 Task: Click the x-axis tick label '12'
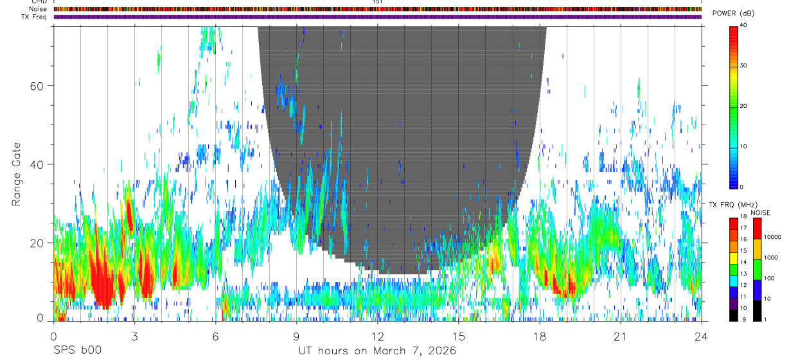tap(377, 336)
